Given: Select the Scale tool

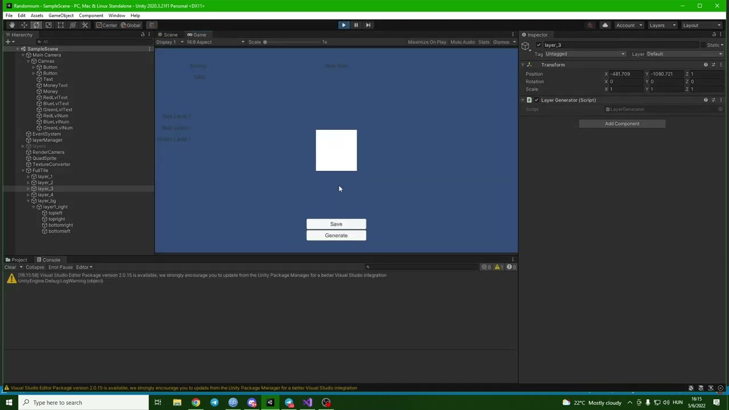Looking at the screenshot, I should click(x=48, y=25).
